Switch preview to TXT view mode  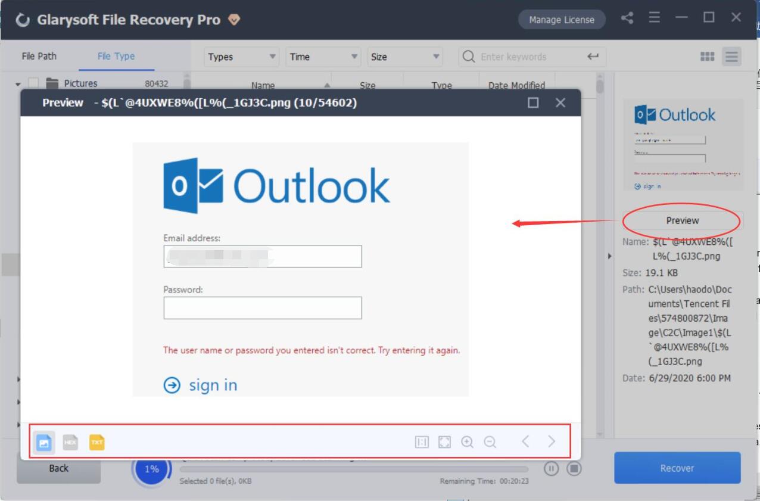pyautogui.click(x=96, y=442)
